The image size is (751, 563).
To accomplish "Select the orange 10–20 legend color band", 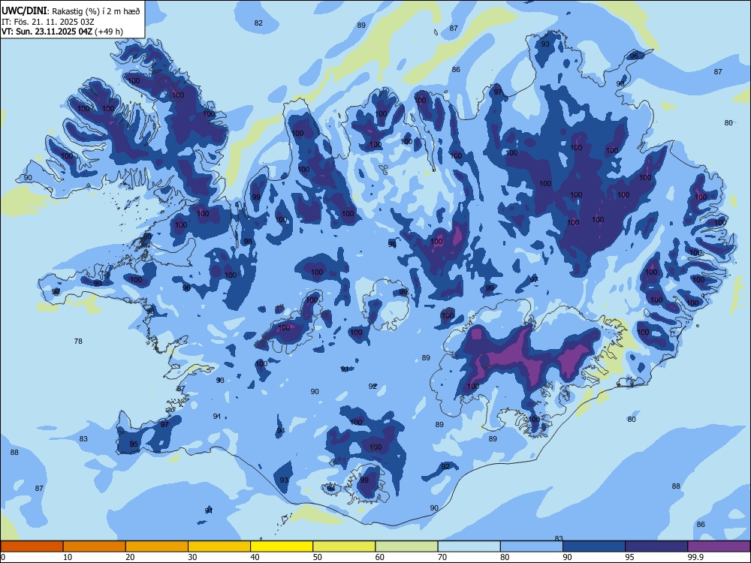I will pos(95,546).
